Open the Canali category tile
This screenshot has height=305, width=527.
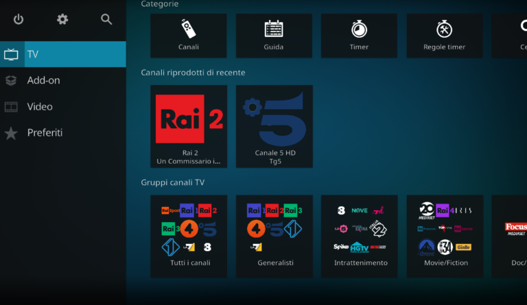[189, 36]
